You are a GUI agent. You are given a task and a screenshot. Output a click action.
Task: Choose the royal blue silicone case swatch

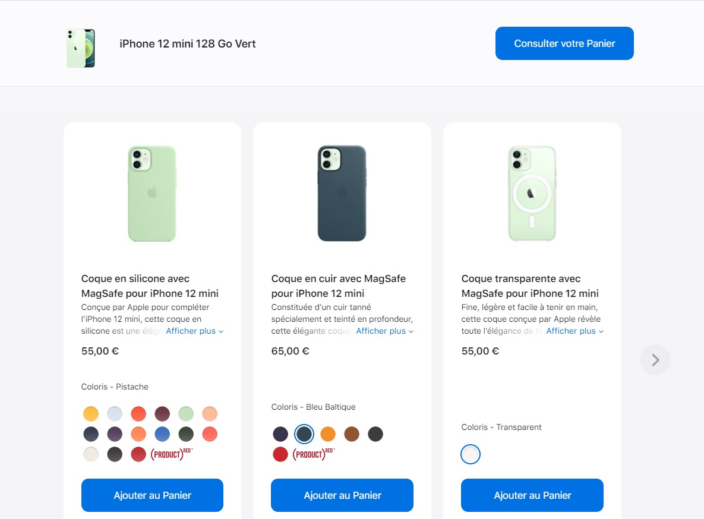pyautogui.click(x=162, y=434)
